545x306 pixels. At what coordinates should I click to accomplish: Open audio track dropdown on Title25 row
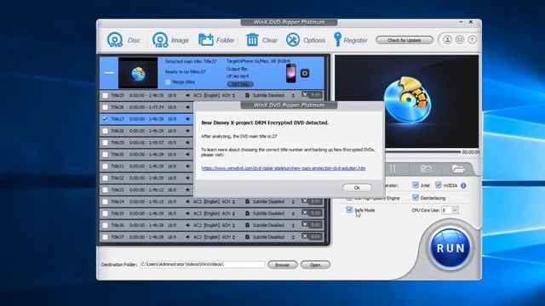(x=233, y=95)
